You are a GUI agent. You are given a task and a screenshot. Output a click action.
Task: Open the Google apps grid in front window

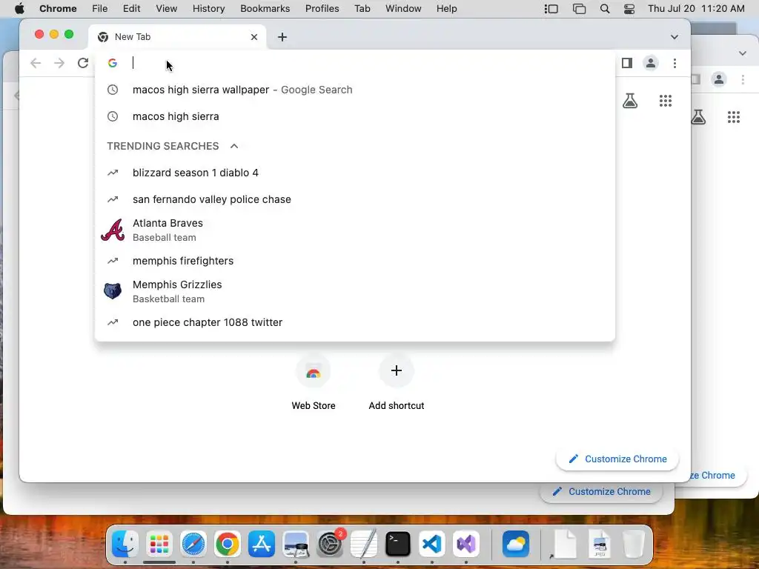pos(666,101)
